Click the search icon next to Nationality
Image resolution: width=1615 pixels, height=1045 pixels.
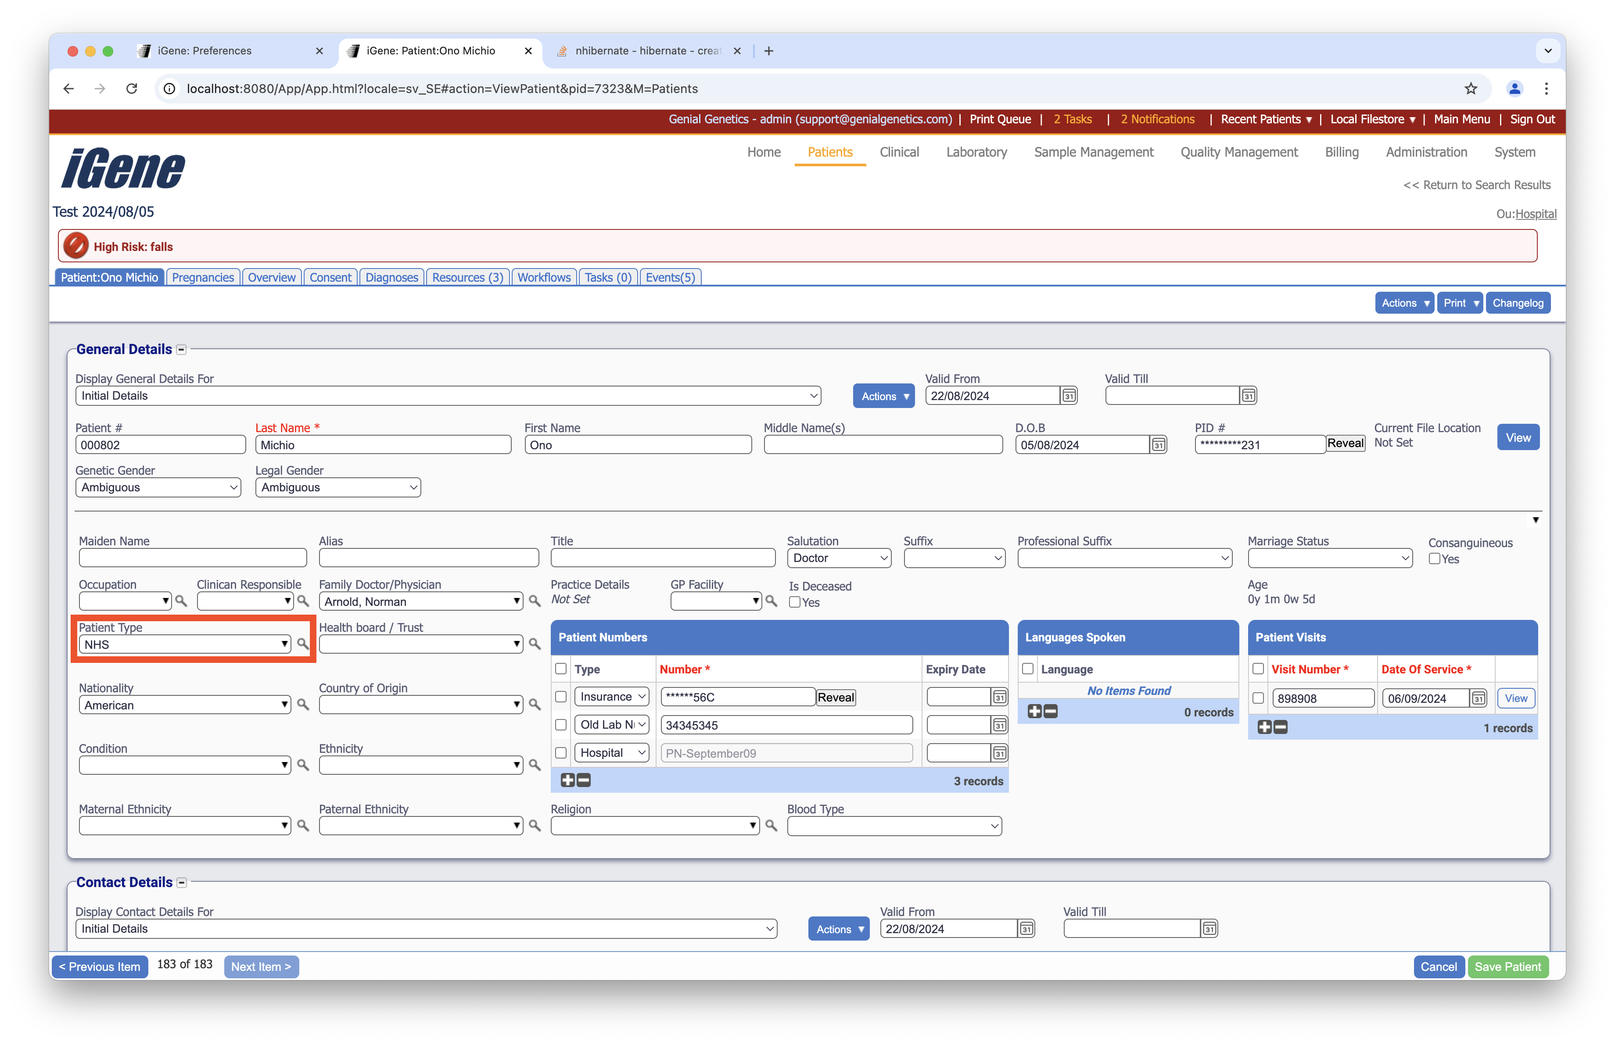click(x=303, y=705)
